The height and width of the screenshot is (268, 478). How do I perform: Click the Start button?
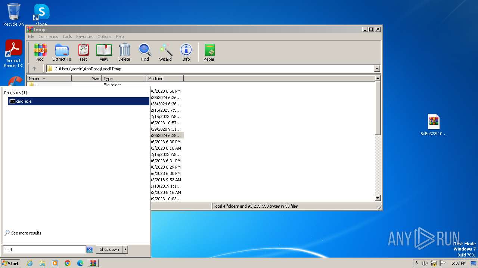[x=10, y=263]
